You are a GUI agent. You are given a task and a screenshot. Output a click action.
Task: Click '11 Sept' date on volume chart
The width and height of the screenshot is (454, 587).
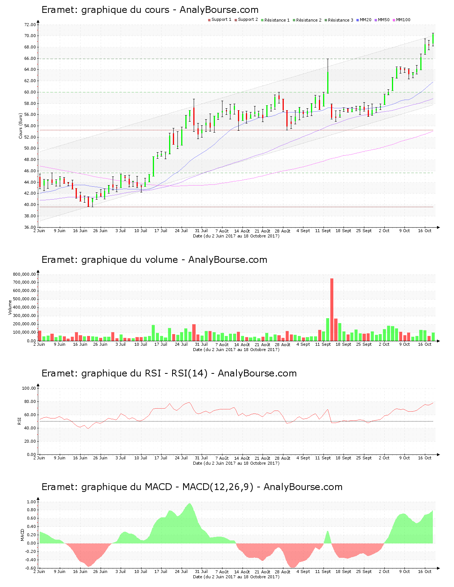point(323,344)
